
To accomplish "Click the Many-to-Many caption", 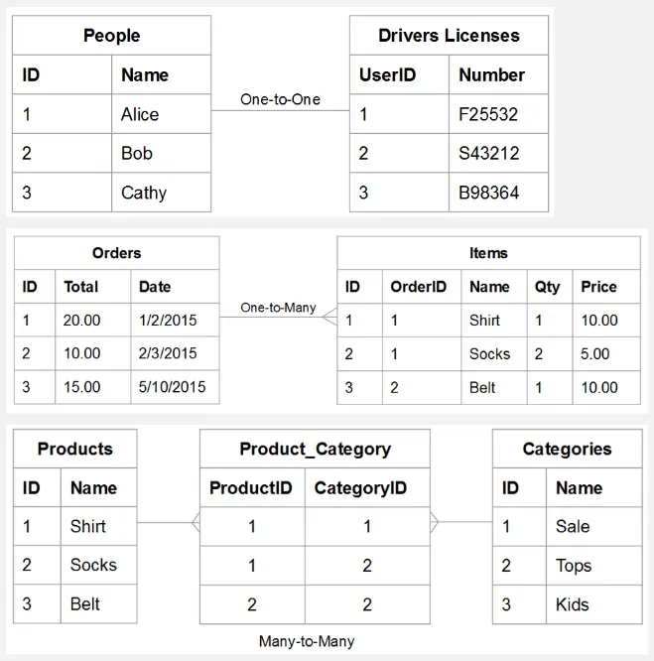I will (x=307, y=641).
